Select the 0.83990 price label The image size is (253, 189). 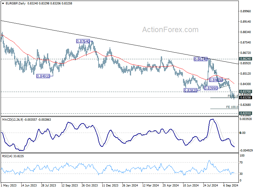211,88
